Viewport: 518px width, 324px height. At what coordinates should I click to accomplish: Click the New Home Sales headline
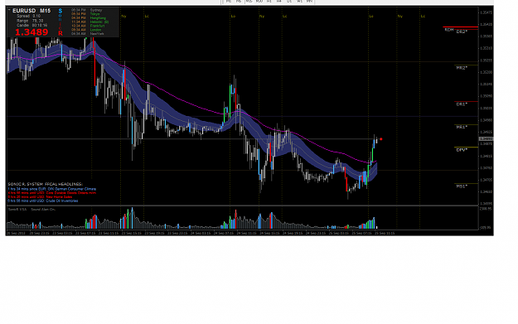point(40,197)
